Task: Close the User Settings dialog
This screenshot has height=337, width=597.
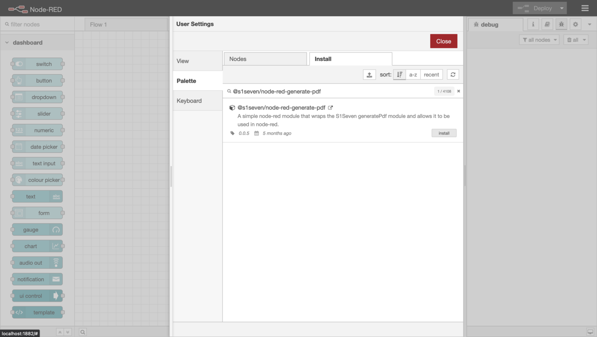Action: tap(443, 41)
